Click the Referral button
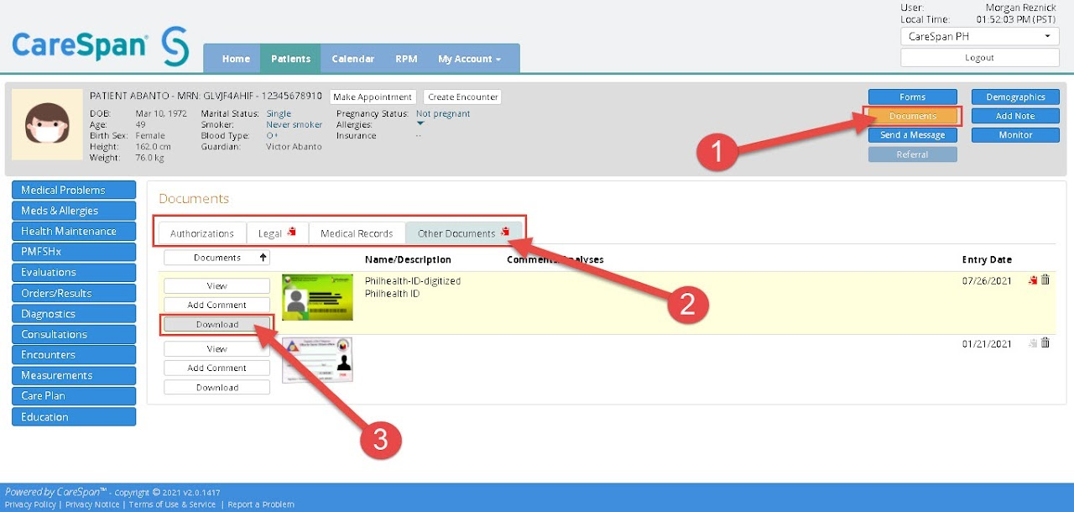 point(912,154)
